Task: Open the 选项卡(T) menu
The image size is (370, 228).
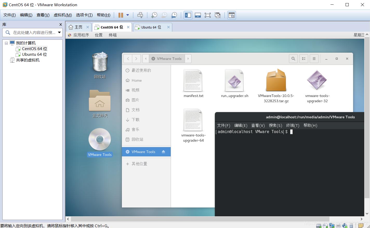Action: [84, 15]
